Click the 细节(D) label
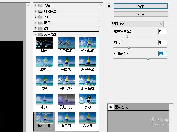This screenshot has width=177, height=132. coord(119,43)
